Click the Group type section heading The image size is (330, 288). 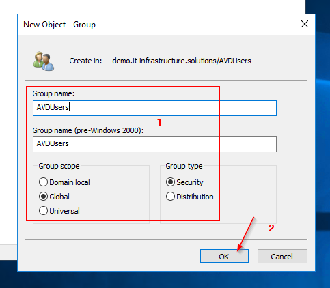pos(184,166)
